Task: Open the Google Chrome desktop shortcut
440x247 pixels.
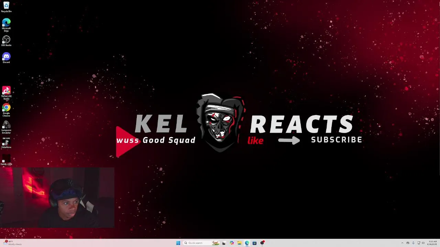Action: 6,110
